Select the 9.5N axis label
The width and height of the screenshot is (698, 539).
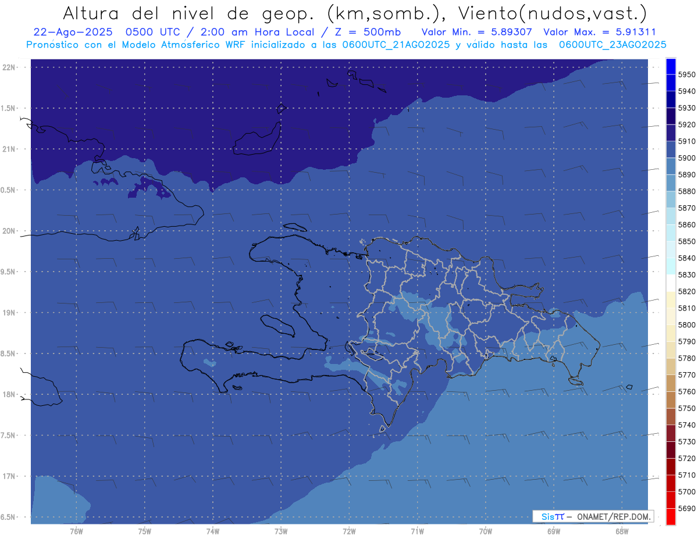[x=8, y=272]
